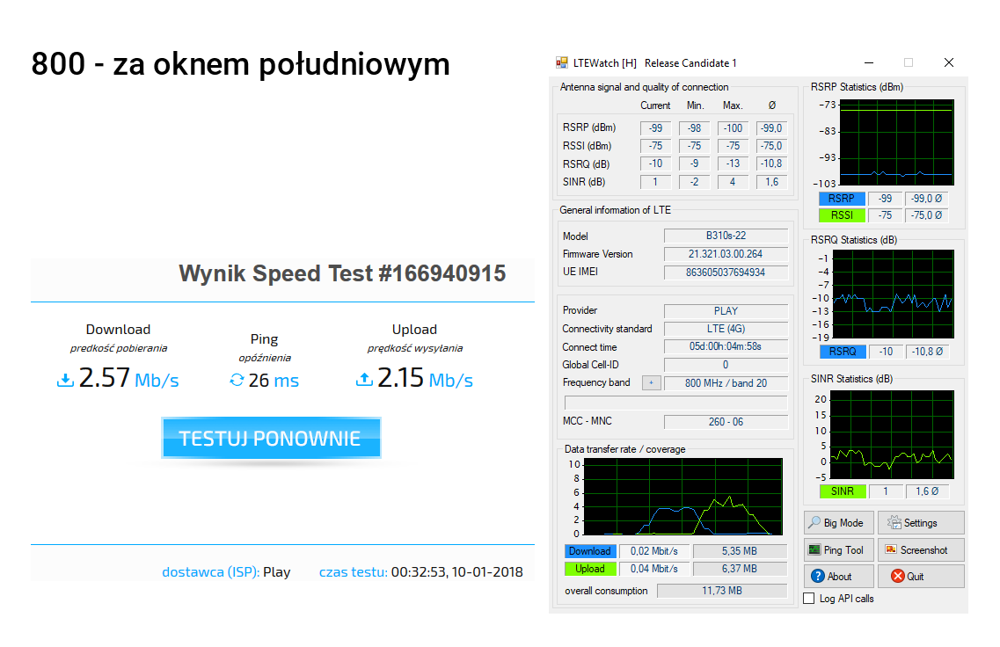Click the Firmware Version field
The width and height of the screenshot is (1000, 647).
726,254
